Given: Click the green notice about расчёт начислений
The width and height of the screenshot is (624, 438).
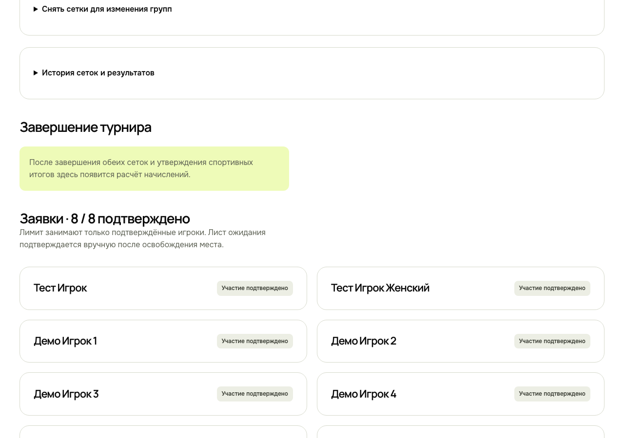Looking at the screenshot, I should [154, 168].
